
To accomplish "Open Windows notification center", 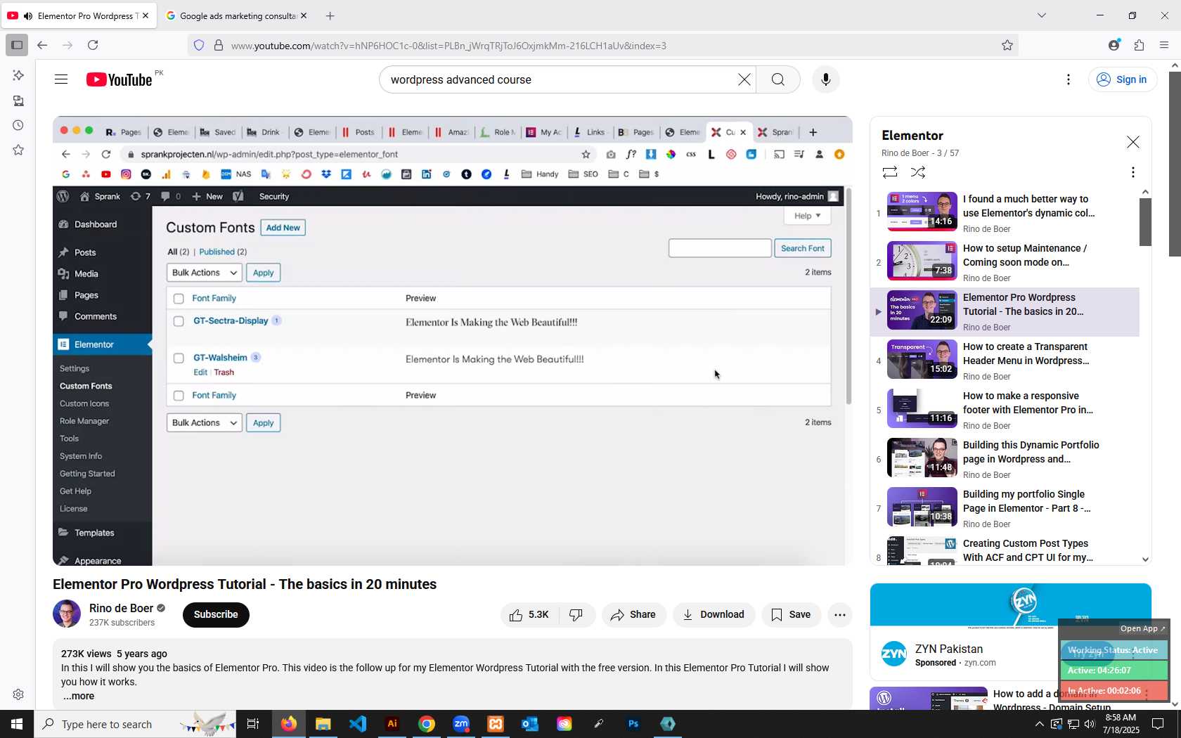I will tap(1158, 724).
